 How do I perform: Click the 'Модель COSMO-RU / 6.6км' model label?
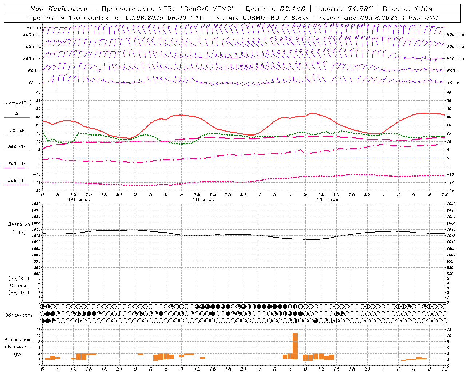coord(262,18)
